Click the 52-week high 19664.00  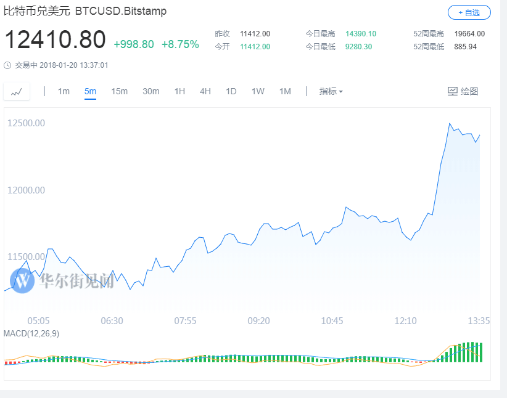(x=469, y=34)
